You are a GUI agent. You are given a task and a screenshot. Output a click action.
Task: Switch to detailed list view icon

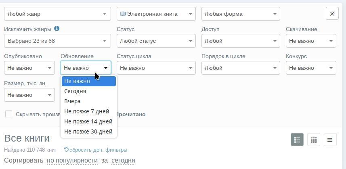(x=297, y=140)
